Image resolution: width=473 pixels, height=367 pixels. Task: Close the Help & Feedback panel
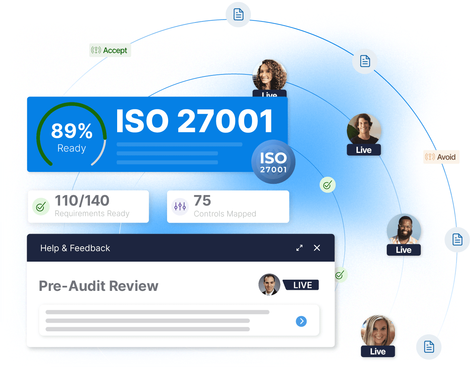point(317,248)
